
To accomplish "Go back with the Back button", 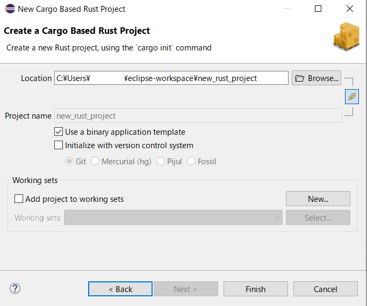I will (120, 289).
